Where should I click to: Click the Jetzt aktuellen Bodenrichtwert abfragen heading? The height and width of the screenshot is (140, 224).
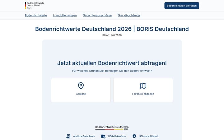112,63
